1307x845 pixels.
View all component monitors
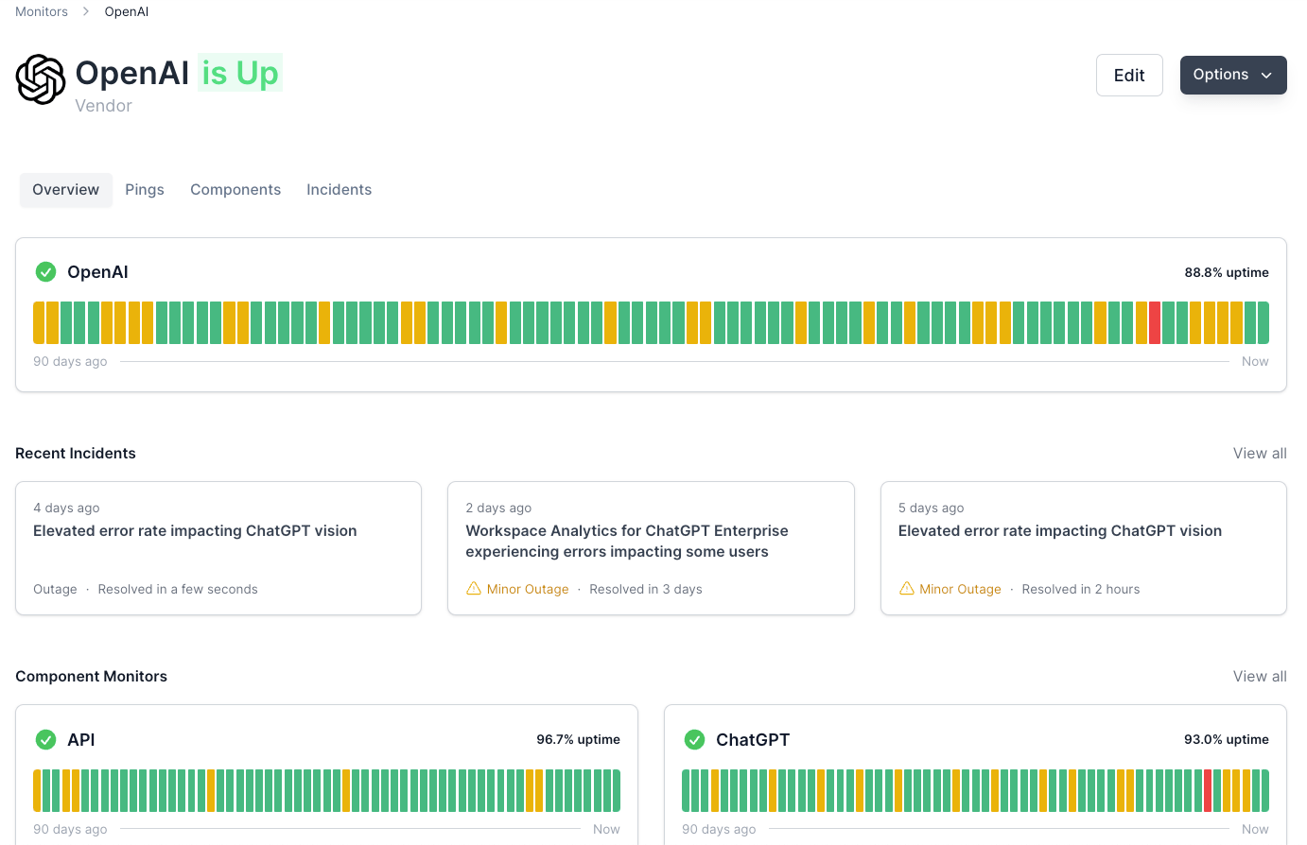click(1260, 677)
